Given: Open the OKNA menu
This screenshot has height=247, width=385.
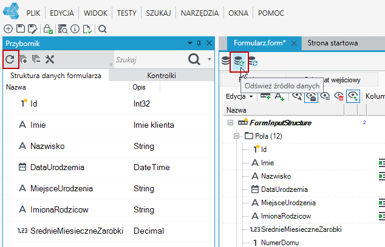Looking at the screenshot, I should coord(238,13).
